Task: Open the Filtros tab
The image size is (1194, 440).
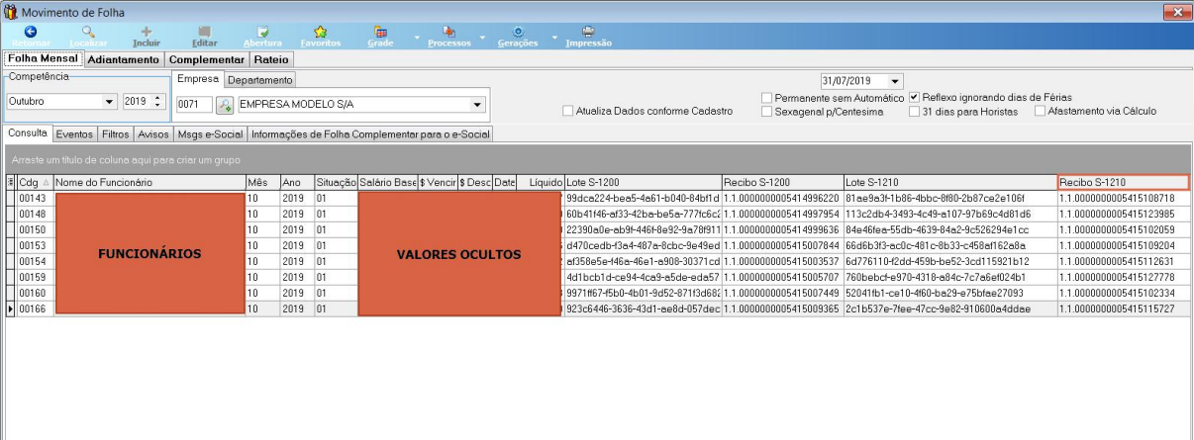Action: point(116,134)
